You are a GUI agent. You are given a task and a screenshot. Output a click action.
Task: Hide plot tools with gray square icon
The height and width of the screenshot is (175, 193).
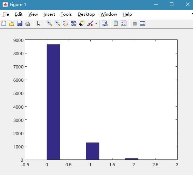[x=135, y=23]
